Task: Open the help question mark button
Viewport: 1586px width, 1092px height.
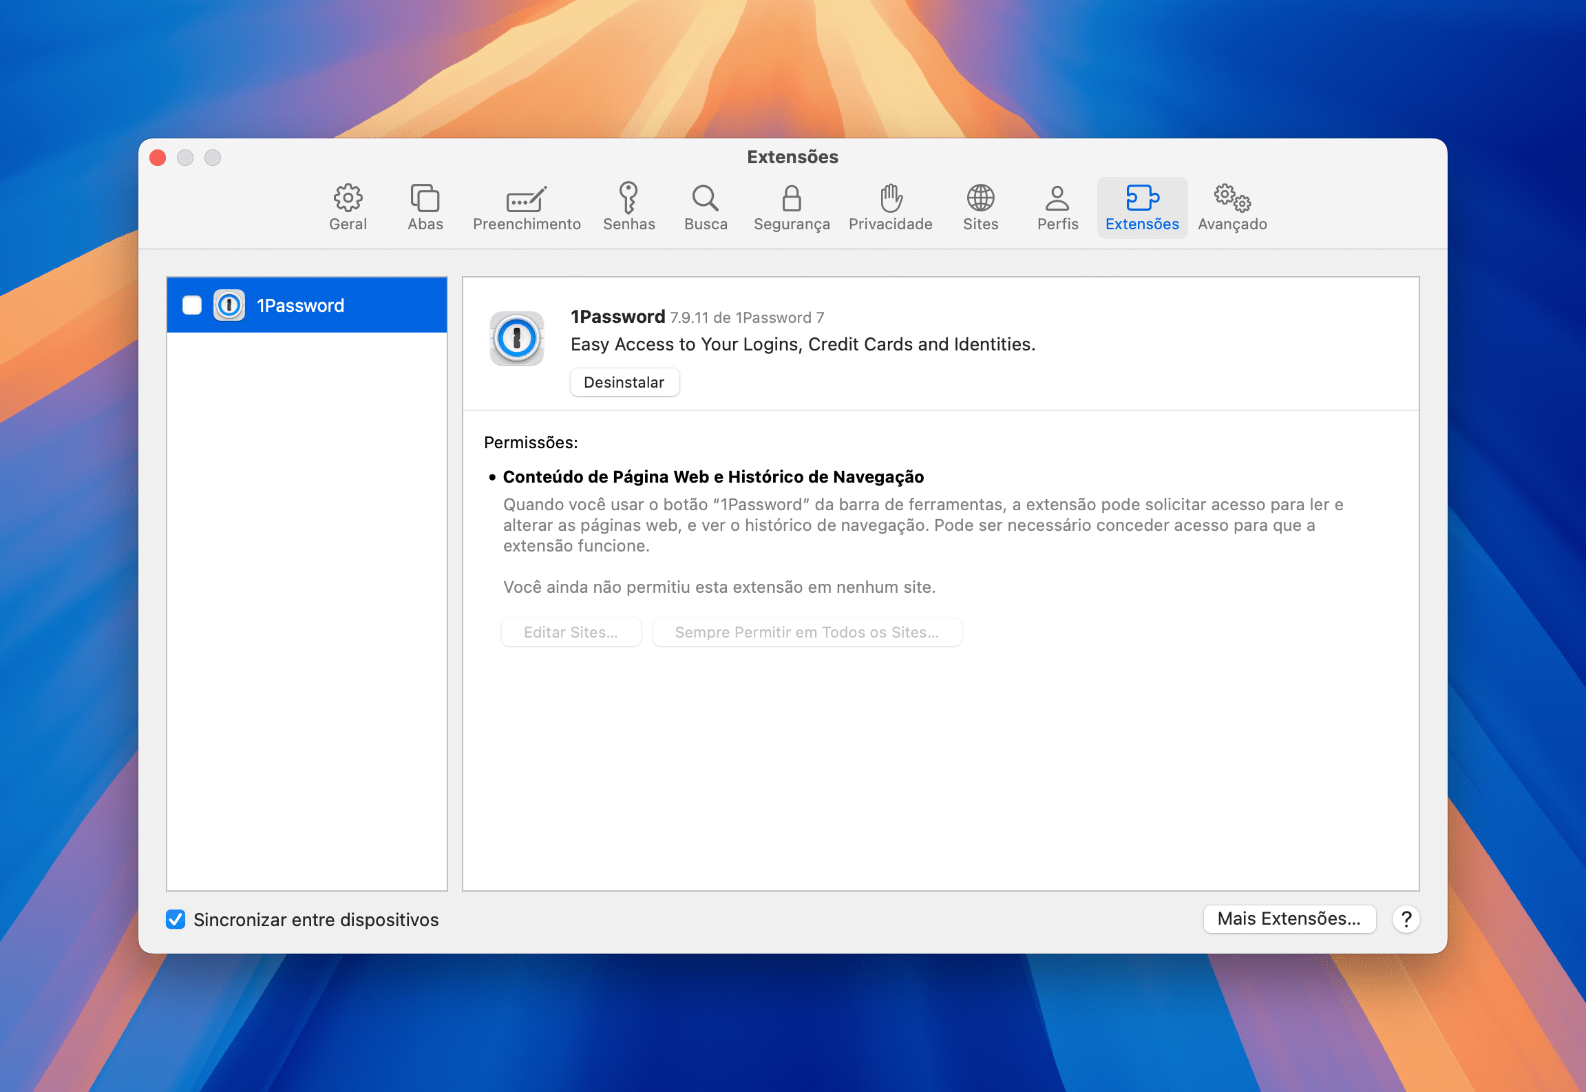Action: point(1406,918)
